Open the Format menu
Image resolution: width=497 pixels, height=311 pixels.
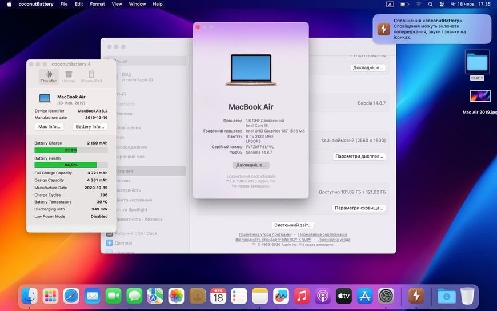(97, 4)
